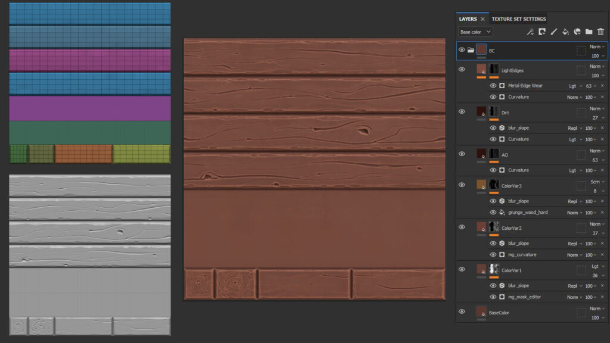Click the BC folder color thumbnail
Viewport: 610px width, 343px height.
[x=481, y=49]
